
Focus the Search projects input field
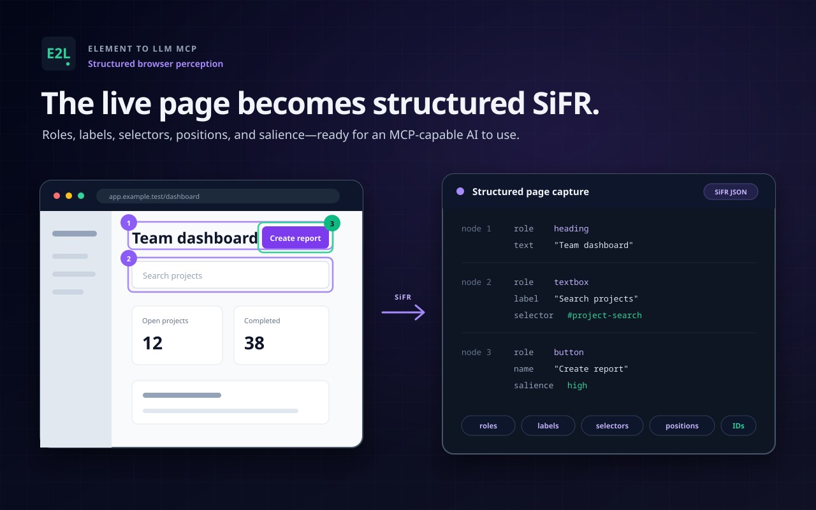point(230,275)
